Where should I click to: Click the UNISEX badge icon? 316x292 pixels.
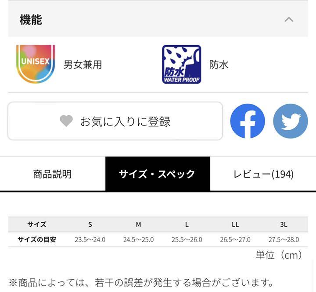coord(36,64)
